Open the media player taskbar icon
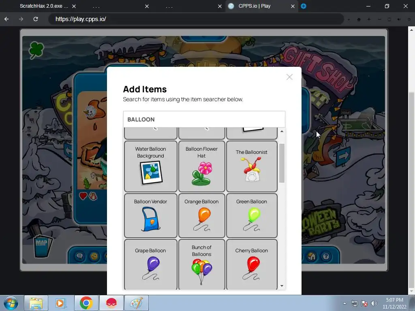 tap(61, 303)
